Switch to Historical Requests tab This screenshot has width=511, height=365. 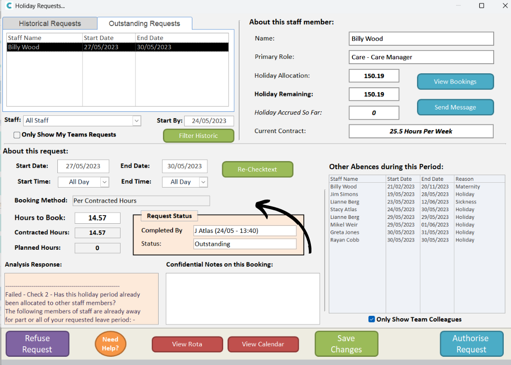click(50, 24)
